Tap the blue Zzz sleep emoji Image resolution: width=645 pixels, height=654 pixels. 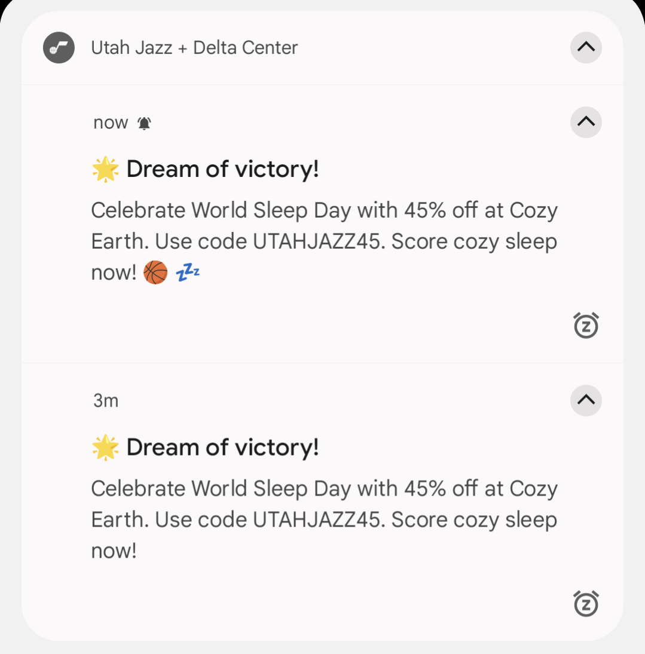[188, 273]
